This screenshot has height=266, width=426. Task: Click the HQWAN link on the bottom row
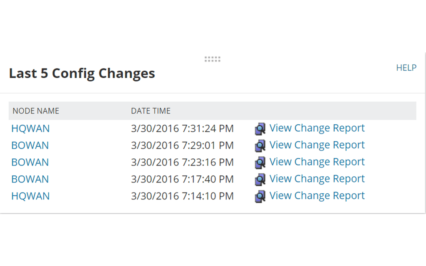(x=30, y=196)
